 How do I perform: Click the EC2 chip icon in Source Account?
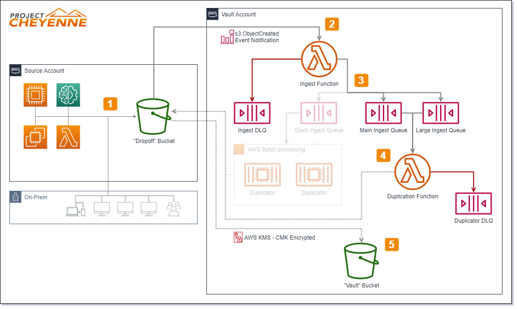coord(35,95)
